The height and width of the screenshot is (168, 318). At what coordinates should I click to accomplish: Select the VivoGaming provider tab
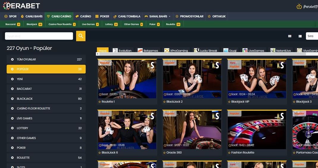coord(307,50)
